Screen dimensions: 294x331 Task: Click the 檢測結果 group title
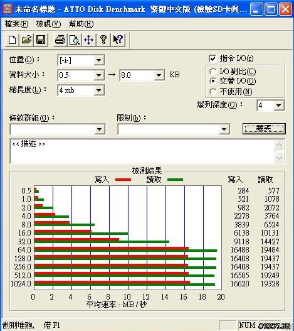point(147,171)
